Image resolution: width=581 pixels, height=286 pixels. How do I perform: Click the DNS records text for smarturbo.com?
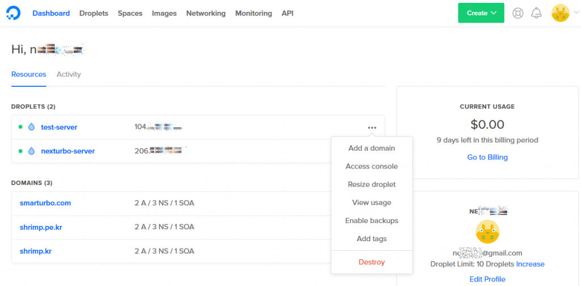164,203
